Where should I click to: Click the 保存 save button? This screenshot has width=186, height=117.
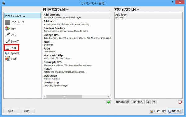tap(11, 111)
